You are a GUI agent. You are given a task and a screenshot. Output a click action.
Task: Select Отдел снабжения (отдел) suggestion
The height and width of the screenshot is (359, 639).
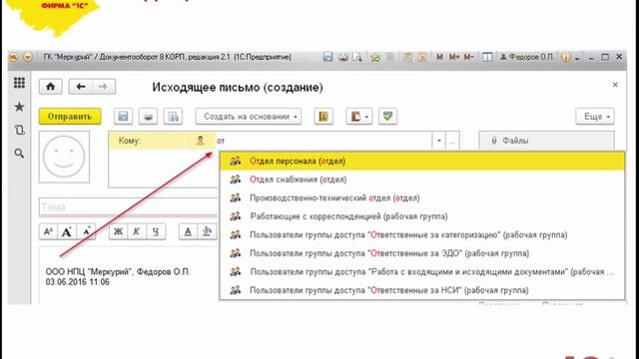coord(421,179)
